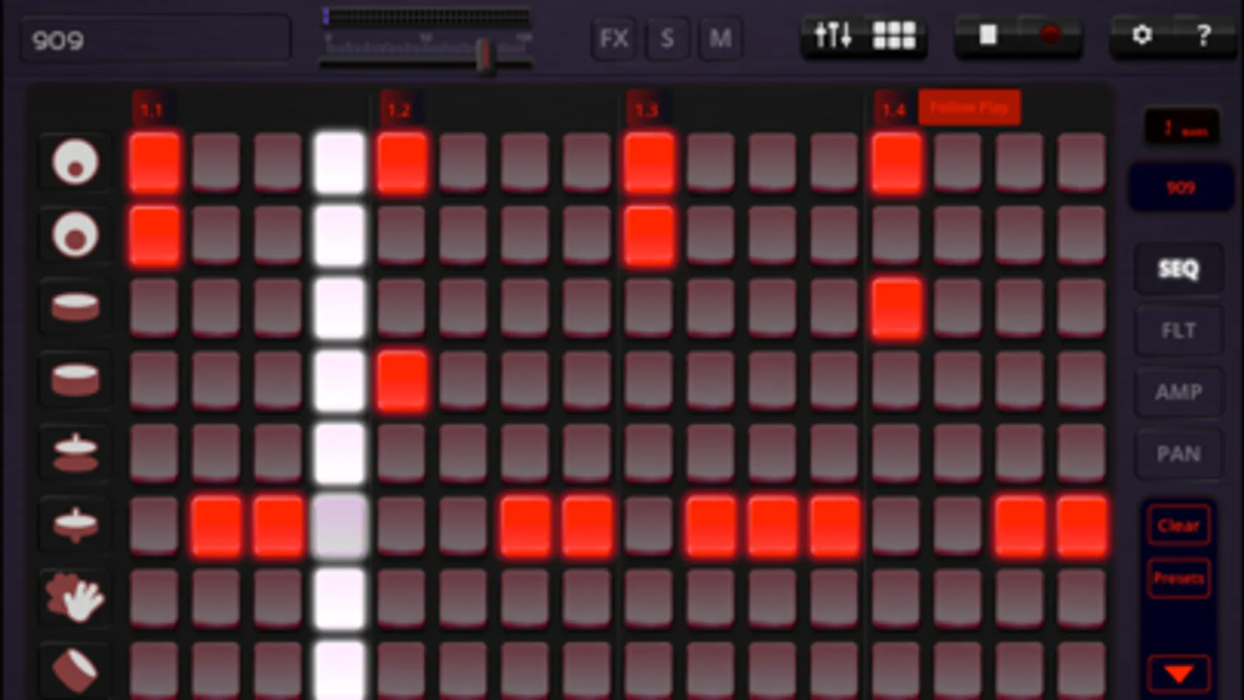
Task: Toggle the S solo button
Action: pyautogui.click(x=667, y=38)
